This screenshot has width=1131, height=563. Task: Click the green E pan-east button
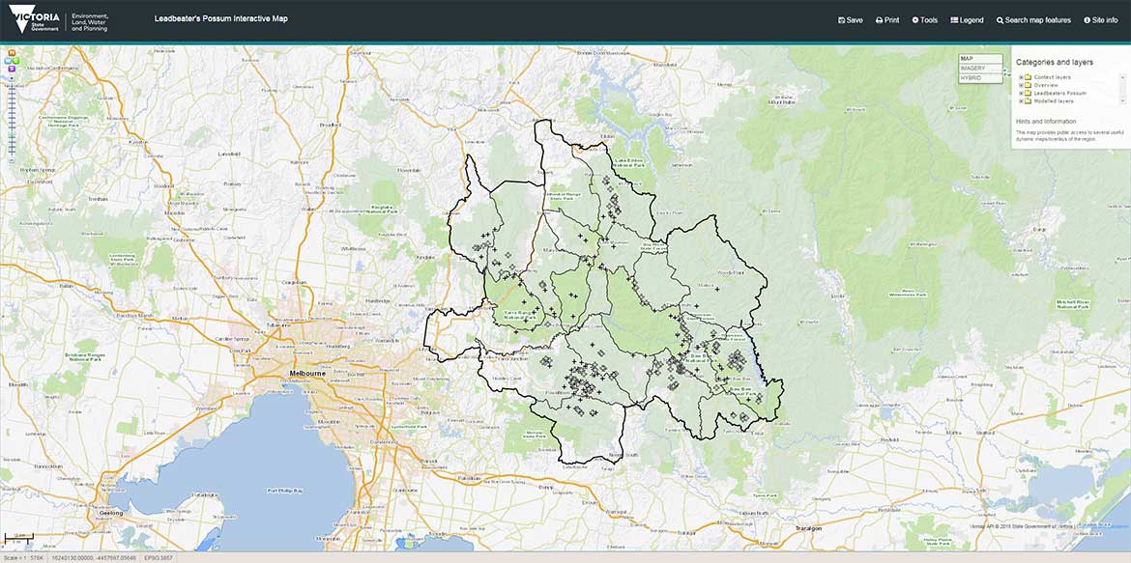(x=15, y=61)
